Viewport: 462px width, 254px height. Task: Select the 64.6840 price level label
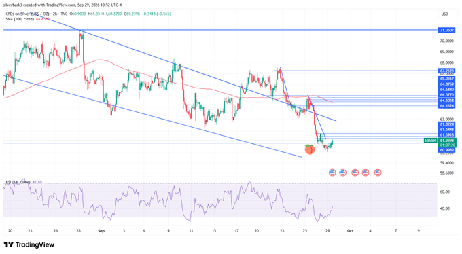(446, 90)
